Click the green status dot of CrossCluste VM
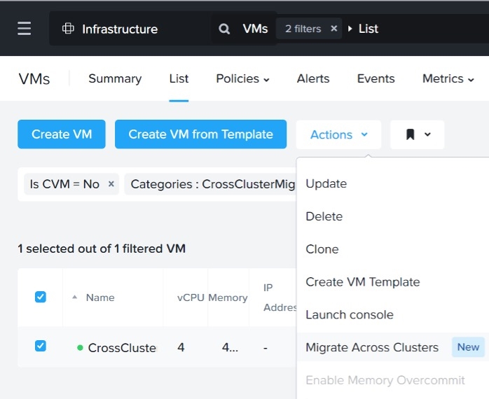Image resolution: width=489 pixels, height=399 pixels. click(80, 347)
